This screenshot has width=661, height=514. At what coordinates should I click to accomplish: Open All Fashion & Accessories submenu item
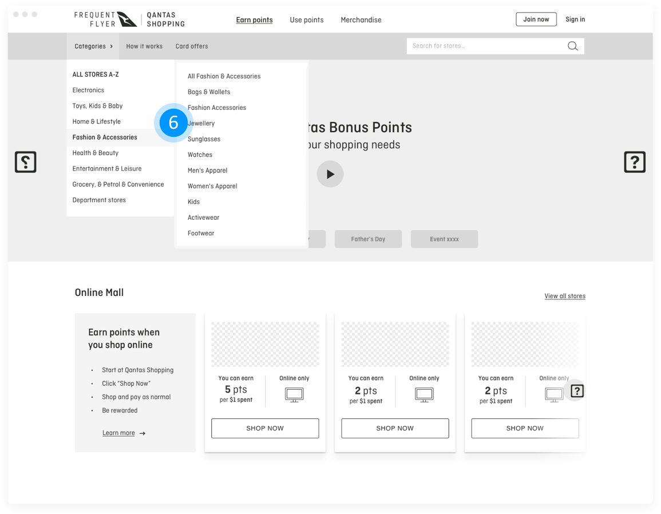coord(224,76)
